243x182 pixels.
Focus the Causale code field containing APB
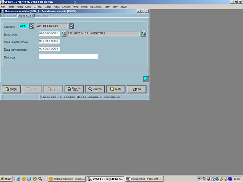24,26
